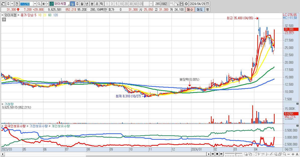Toggle the 기관보유수량 series marker
Image resolution: width=300 pixels, height=157 pixels.
pos(28,126)
